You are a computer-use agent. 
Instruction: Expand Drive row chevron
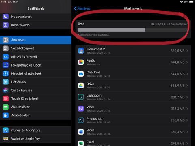pos(187,86)
